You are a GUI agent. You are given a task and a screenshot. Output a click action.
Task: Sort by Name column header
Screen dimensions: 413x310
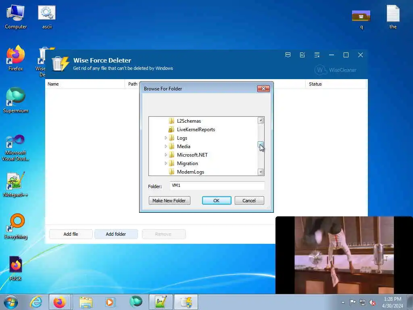(85, 84)
